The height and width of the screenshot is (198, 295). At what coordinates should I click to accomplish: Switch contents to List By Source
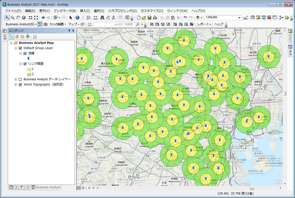(17, 37)
